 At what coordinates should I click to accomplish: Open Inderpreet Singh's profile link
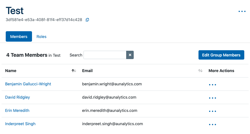click(20, 124)
